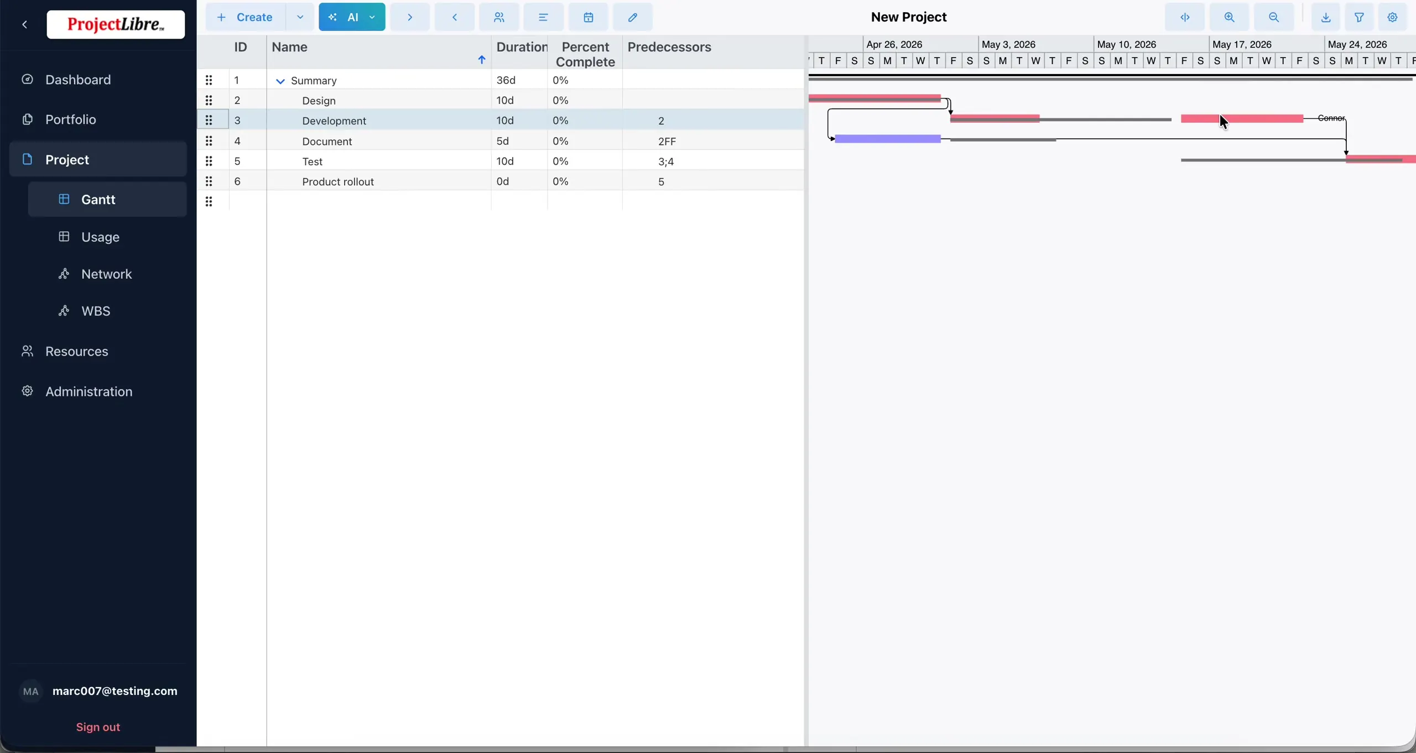Click the drag handle for Document row
Viewport: 1416px width, 753px height.
coord(209,141)
